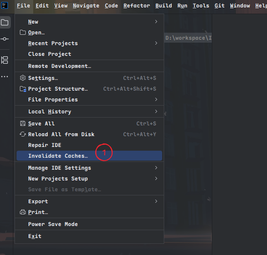Open the Commit tool window icon
The width and height of the screenshot is (267, 255).
[5, 39]
